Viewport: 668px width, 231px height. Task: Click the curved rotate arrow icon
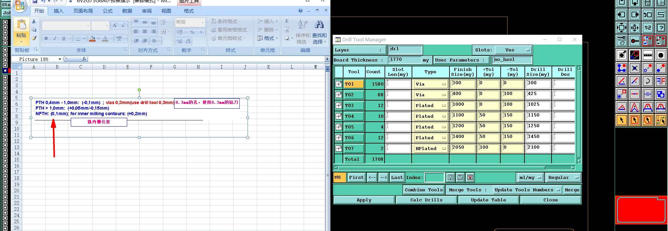pyautogui.click(x=647, y=81)
